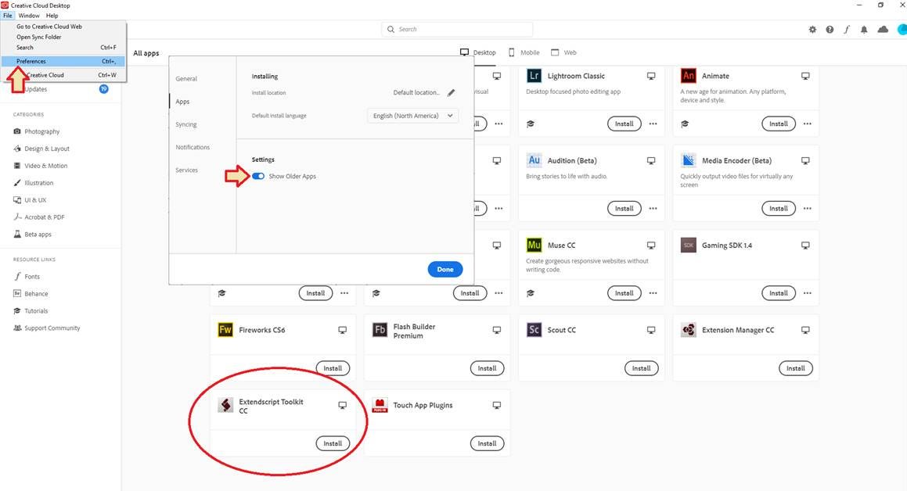Open more options for Audition Beta
The height and width of the screenshot is (491, 907).
[653, 208]
